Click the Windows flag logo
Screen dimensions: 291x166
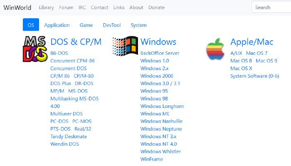125,46
